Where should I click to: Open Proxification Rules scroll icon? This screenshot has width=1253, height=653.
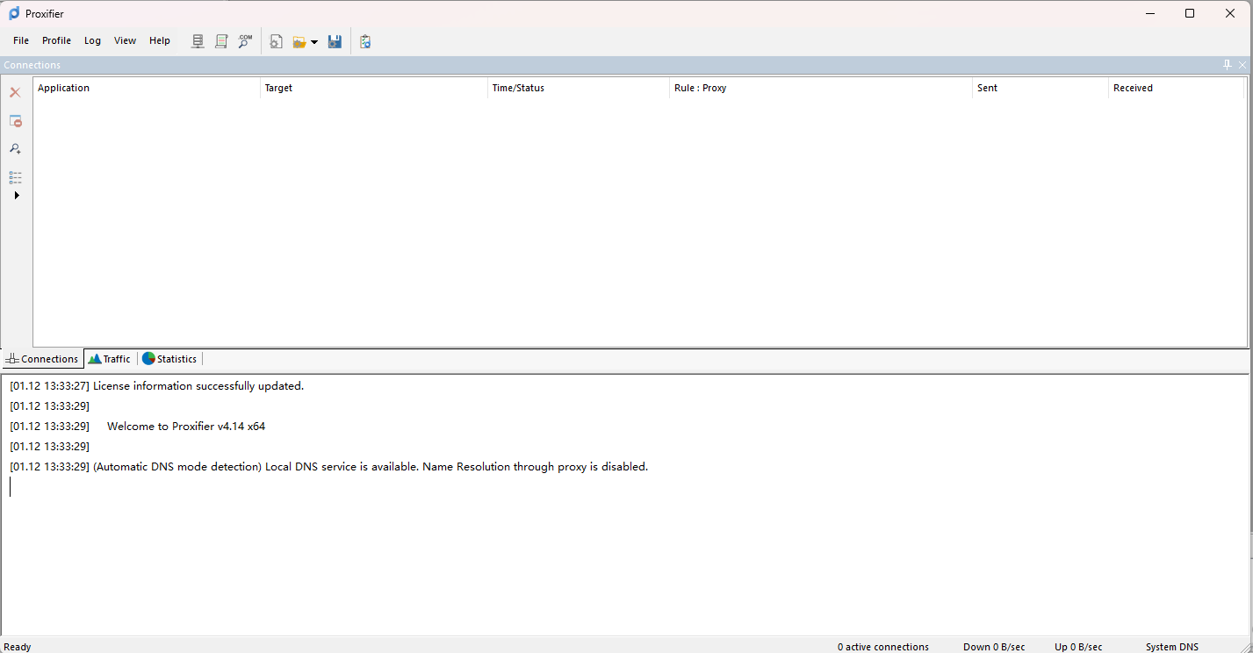[x=221, y=41]
